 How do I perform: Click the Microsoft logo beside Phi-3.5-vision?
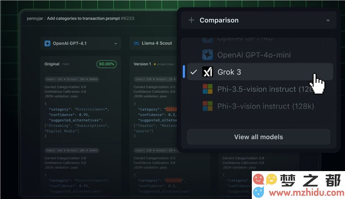coord(208,89)
